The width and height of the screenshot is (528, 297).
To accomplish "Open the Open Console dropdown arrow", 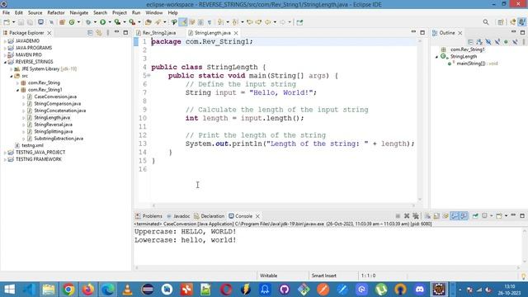I will point(506,216).
